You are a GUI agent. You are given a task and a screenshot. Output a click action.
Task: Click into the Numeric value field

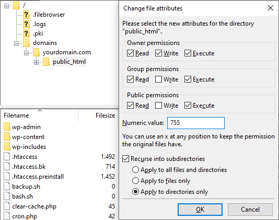pos(196,123)
